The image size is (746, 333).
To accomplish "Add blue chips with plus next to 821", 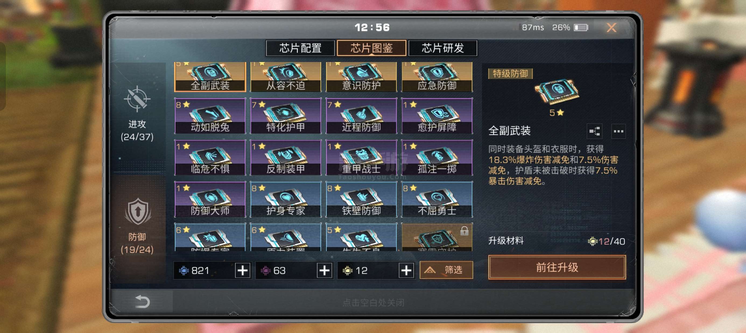I will 242,271.
